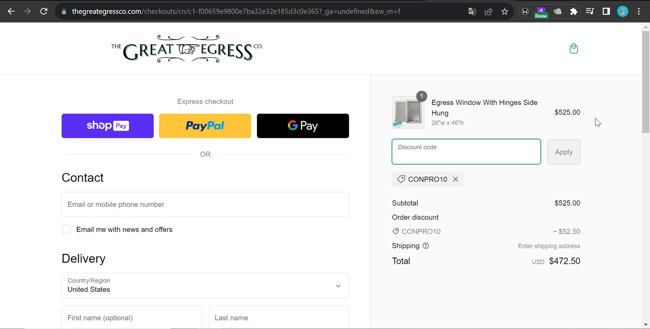The height and width of the screenshot is (329, 650).
Task: Pay with Google Pay
Action: point(303,126)
